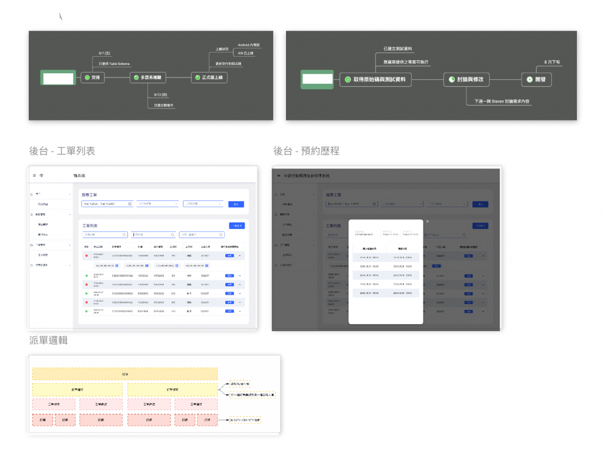Click the check icon on 多語系複驗 node

coord(136,77)
